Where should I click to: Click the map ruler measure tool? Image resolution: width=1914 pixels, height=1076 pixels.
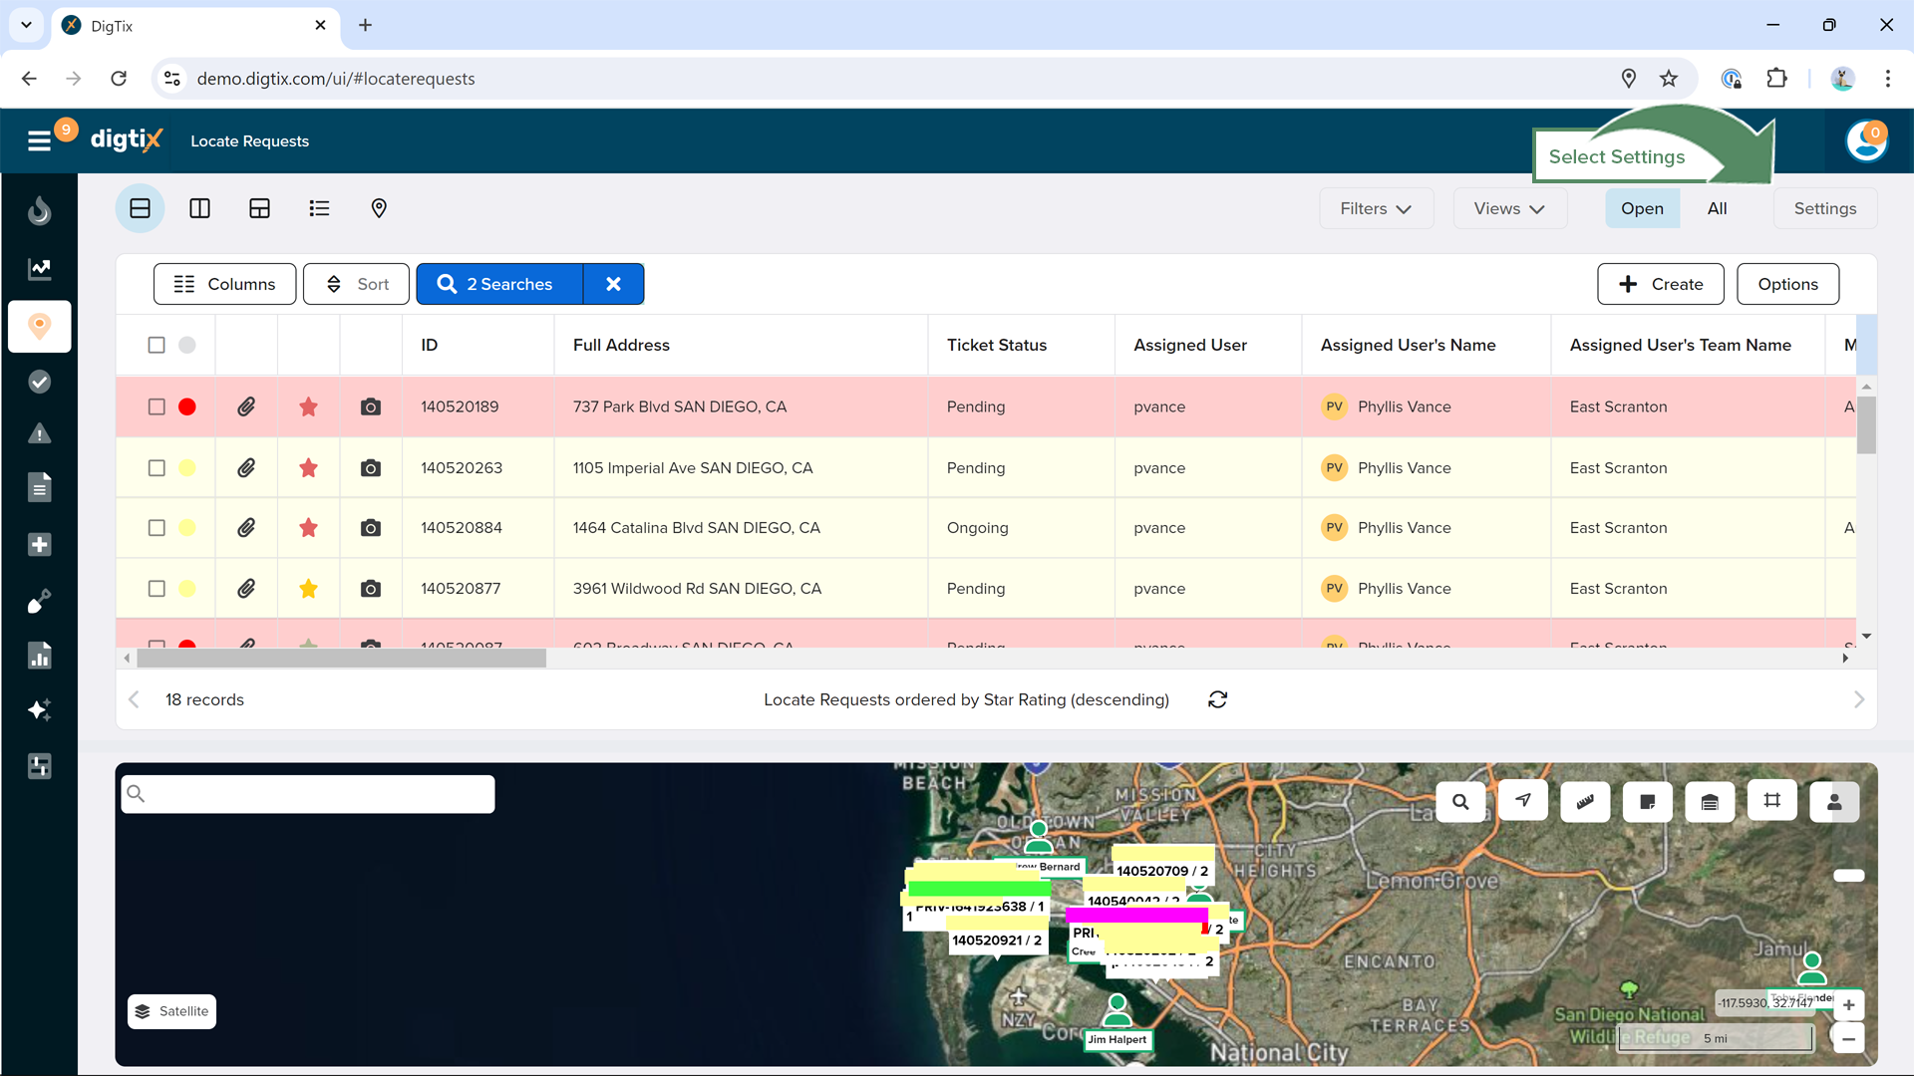tap(1585, 801)
